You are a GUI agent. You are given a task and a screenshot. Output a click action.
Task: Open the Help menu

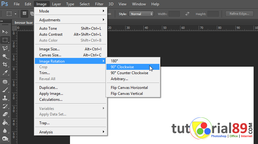point(155,4)
